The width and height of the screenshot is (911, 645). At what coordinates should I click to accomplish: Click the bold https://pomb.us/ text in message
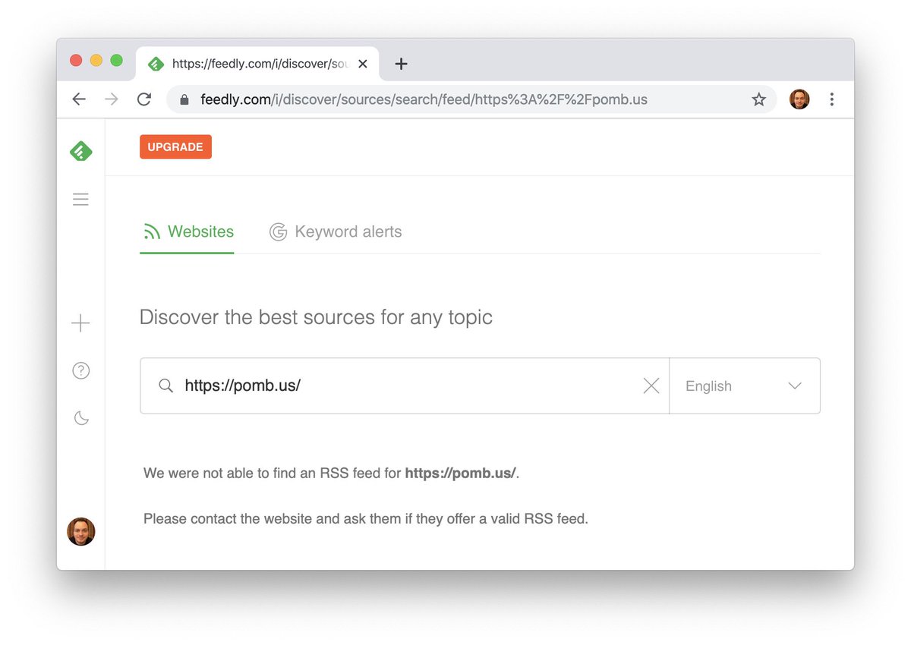point(460,474)
